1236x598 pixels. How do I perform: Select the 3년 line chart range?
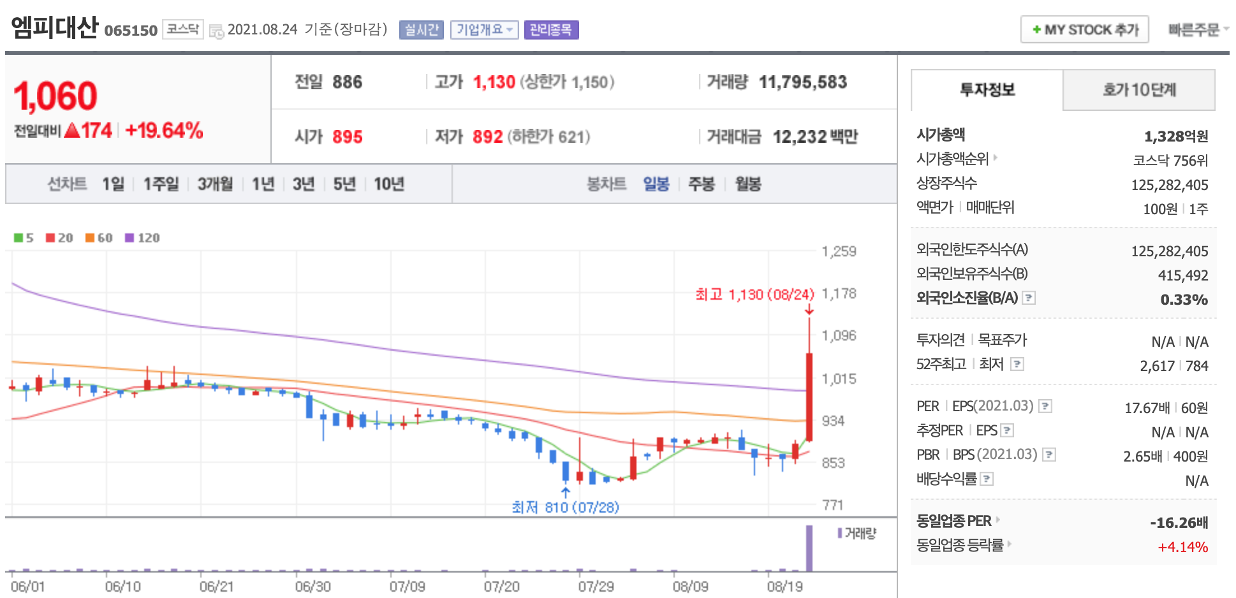click(304, 184)
